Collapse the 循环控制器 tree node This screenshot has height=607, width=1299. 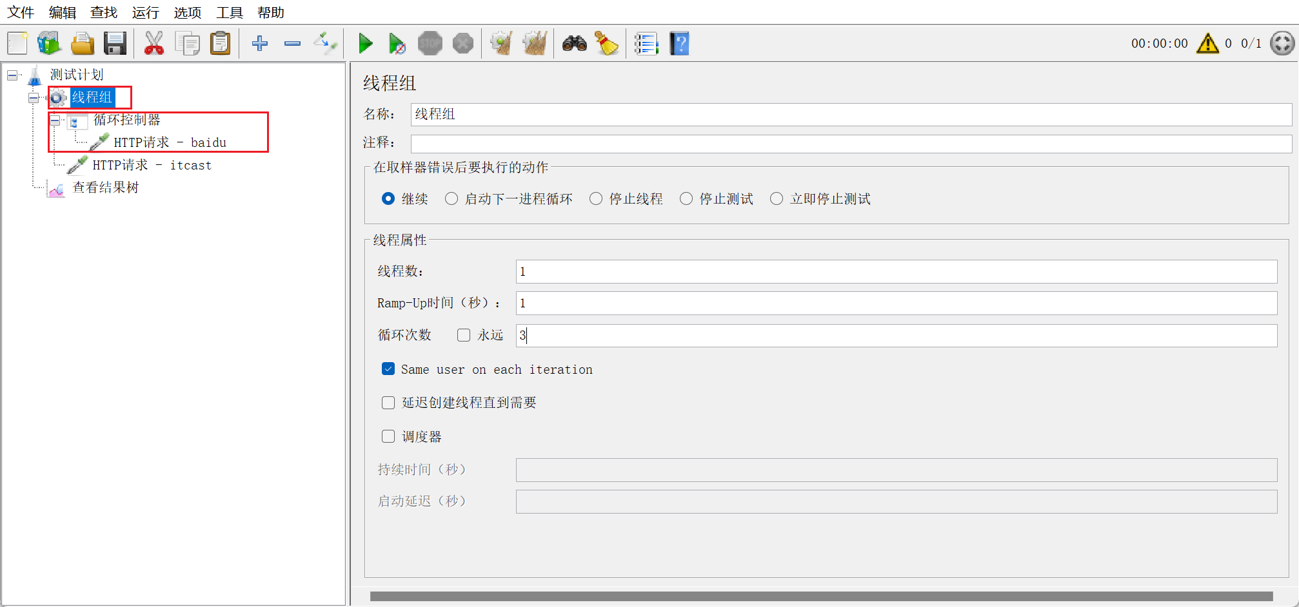55,120
